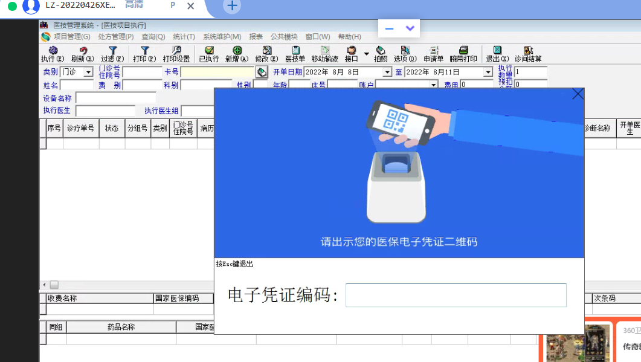The width and height of the screenshot is (641, 362).
Task: Open the 报表 menu
Action: click(x=256, y=37)
